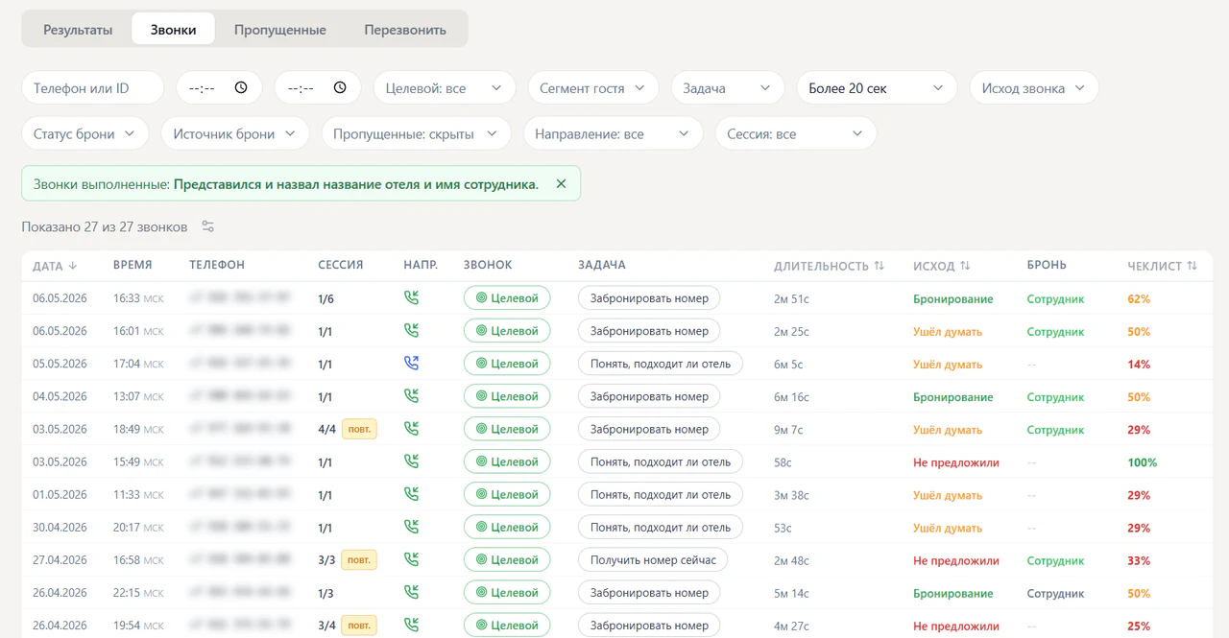Screen dimensions: 1229x638
Task: Sort by Длительность column arrows
Action: pos(879,266)
